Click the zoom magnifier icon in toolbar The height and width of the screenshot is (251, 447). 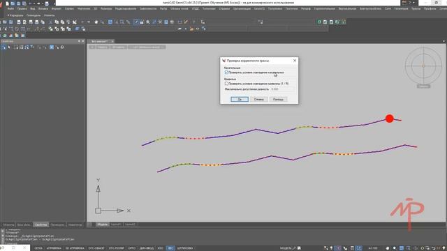148,22
